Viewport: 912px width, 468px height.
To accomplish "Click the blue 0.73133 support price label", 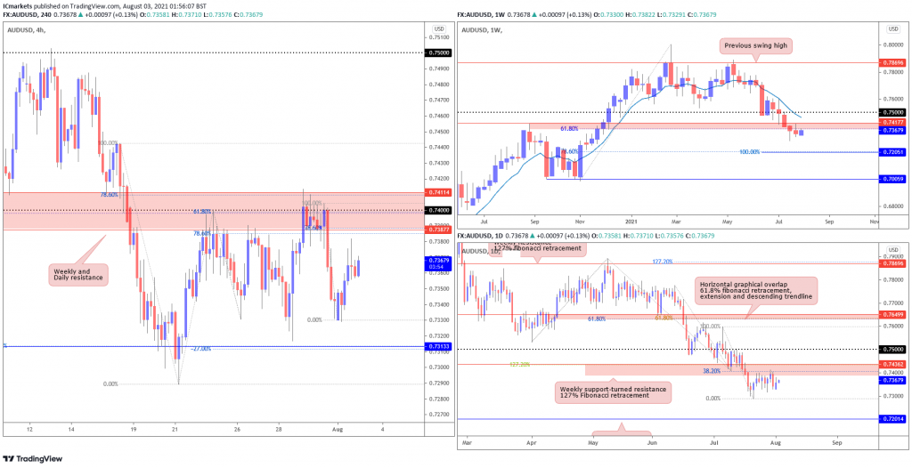I will pos(438,347).
